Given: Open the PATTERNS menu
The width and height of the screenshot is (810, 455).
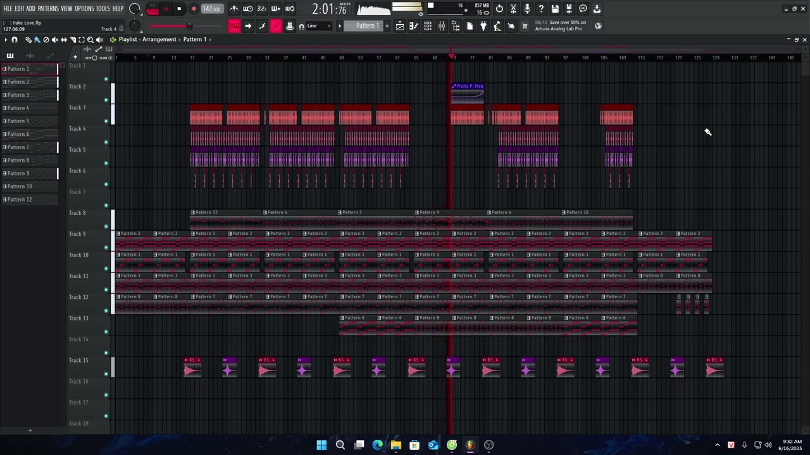Looking at the screenshot, I should pyautogui.click(x=48, y=9).
